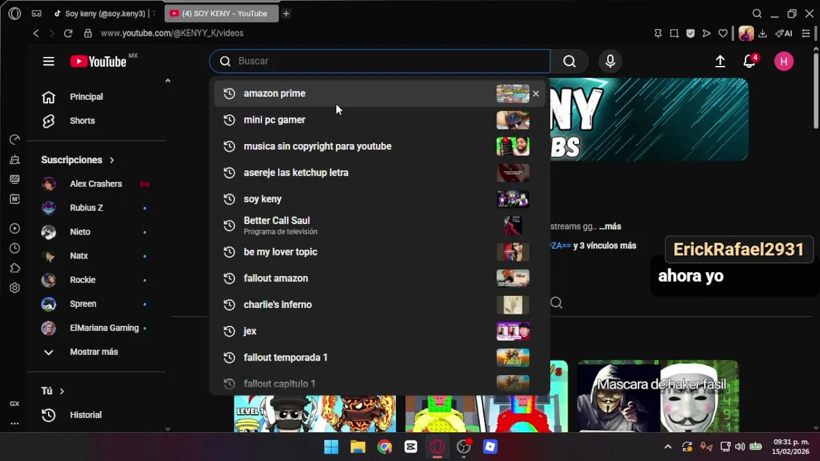Pick the "Better Call Saul" suggestion

[x=379, y=225]
